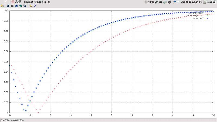This screenshot has height=122, width=217.
Task: Autoscale the plot axes
Action: 25,6
